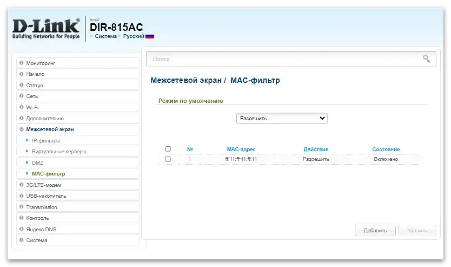
Task: Sort by the № column header
Action: (x=190, y=149)
